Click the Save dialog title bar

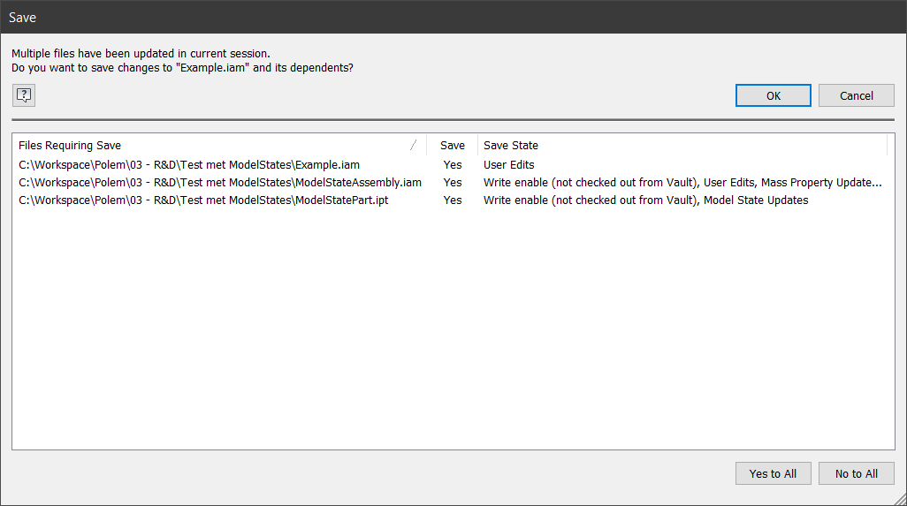(442, 17)
